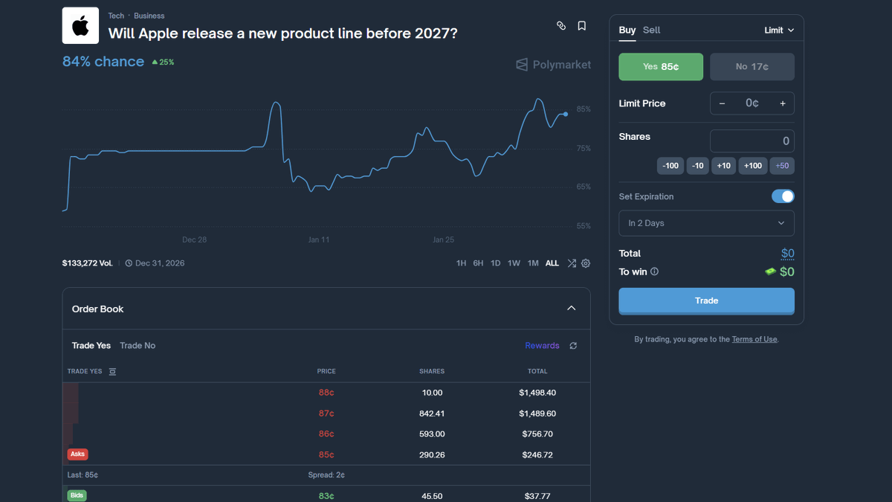Click the To win info icon
This screenshot has width=892, height=502.
(654, 271)
